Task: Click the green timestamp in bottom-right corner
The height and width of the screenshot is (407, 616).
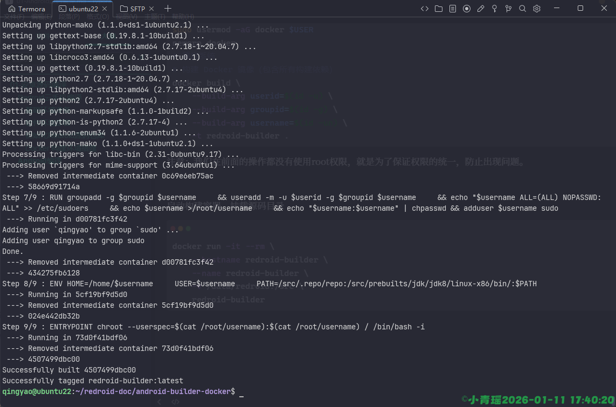Action: (x=536, y=399)
